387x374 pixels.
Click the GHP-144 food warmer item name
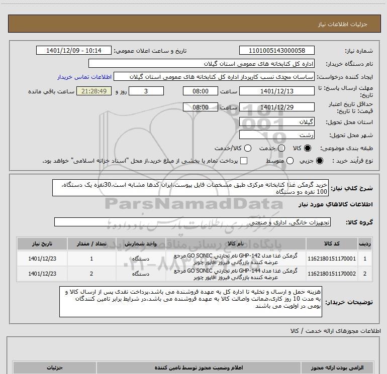[x=235, y=274]
